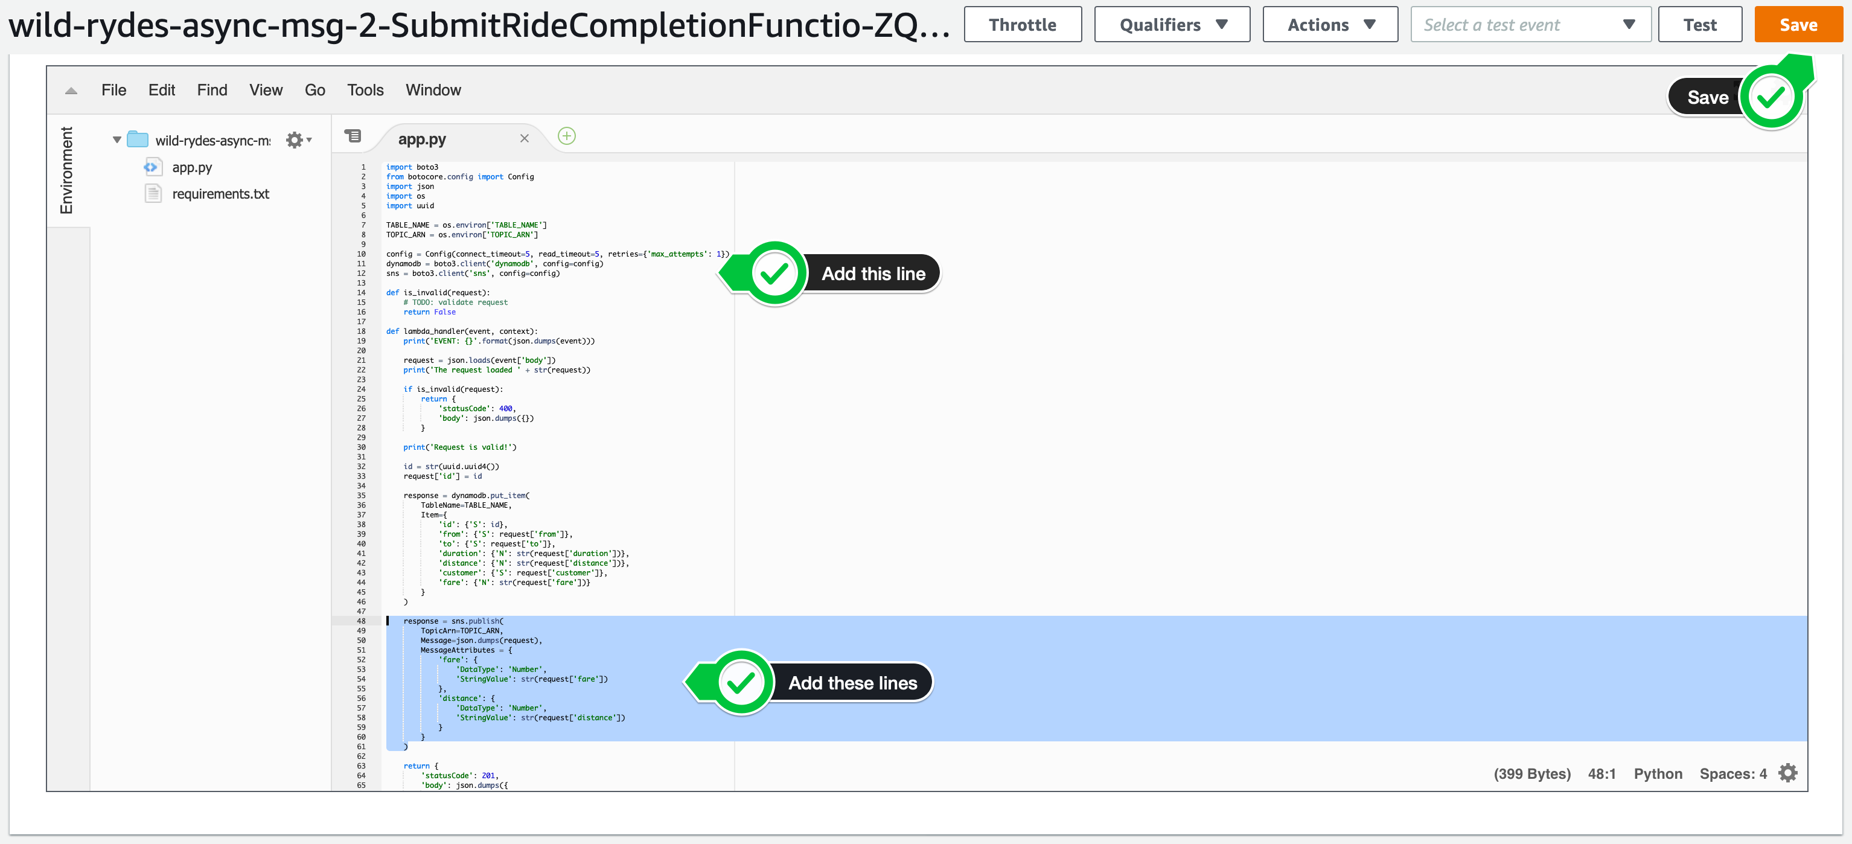
Task: Click the 'def lambda_handler(event, context):' line
Action: (x=462, y=331)
